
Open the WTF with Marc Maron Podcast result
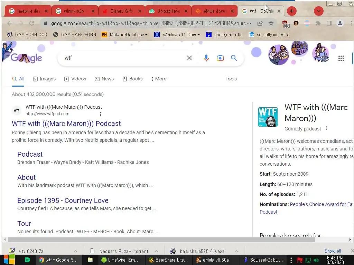(66, 124)
